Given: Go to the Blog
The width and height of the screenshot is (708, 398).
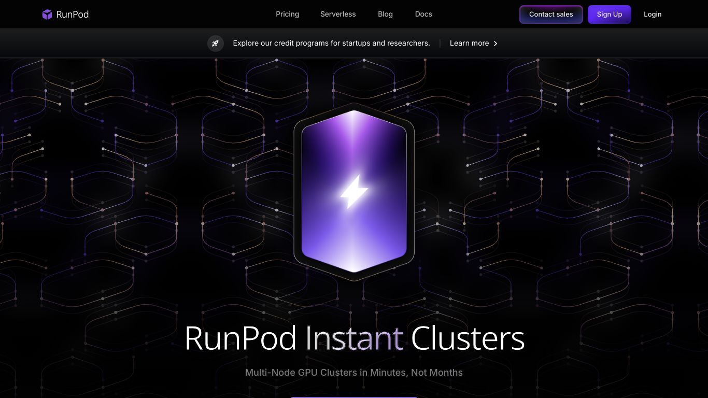Looking at the screenshot, I should [x=385, y=15].
